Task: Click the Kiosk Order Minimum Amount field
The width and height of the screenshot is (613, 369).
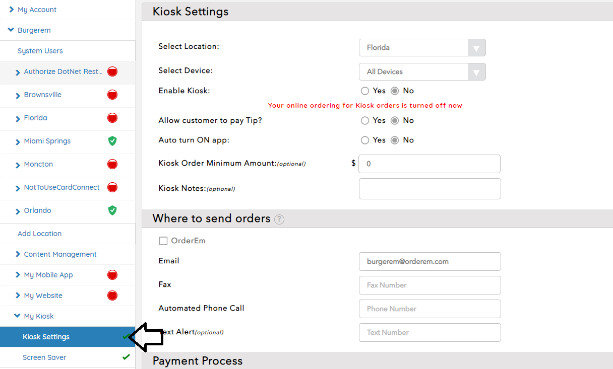Action: (x=429, y=164)
